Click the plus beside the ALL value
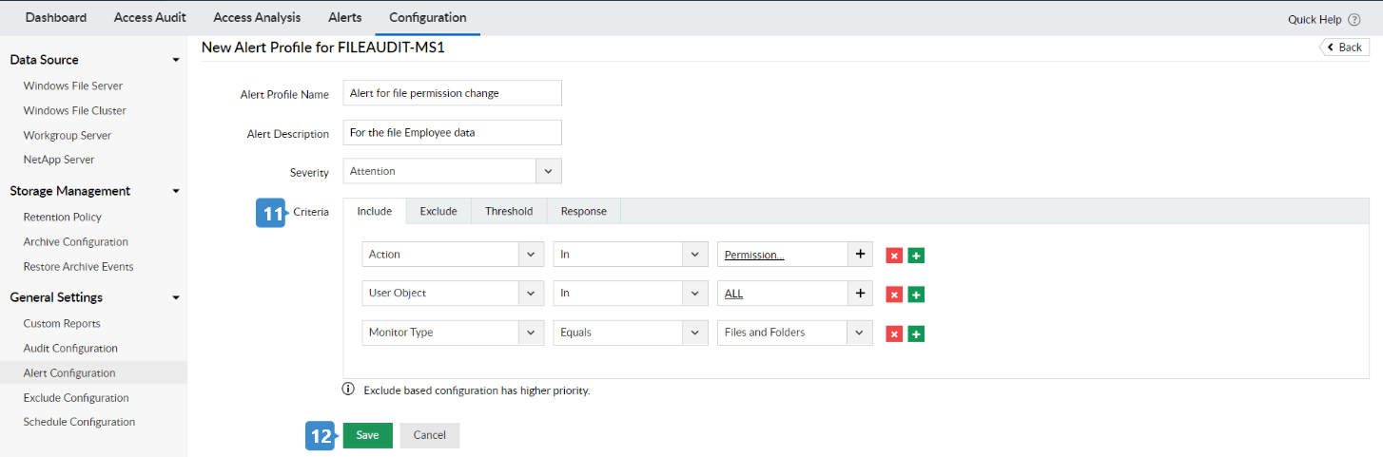 pyautogui.click(x=860, y=294)
